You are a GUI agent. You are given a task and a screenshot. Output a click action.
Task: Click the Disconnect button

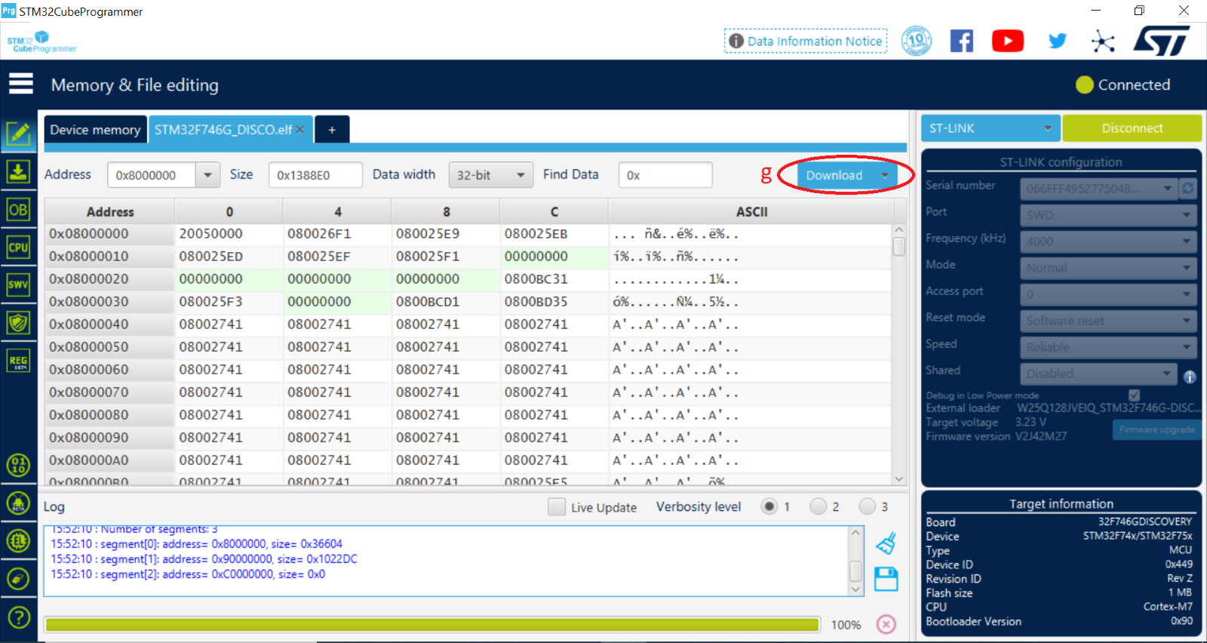(x=1132, y=128)
